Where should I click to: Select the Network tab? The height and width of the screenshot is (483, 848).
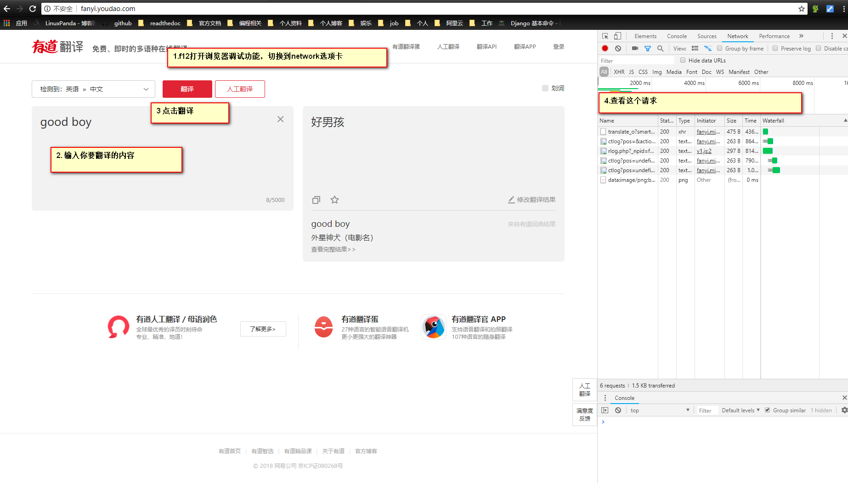coord(738,36)
